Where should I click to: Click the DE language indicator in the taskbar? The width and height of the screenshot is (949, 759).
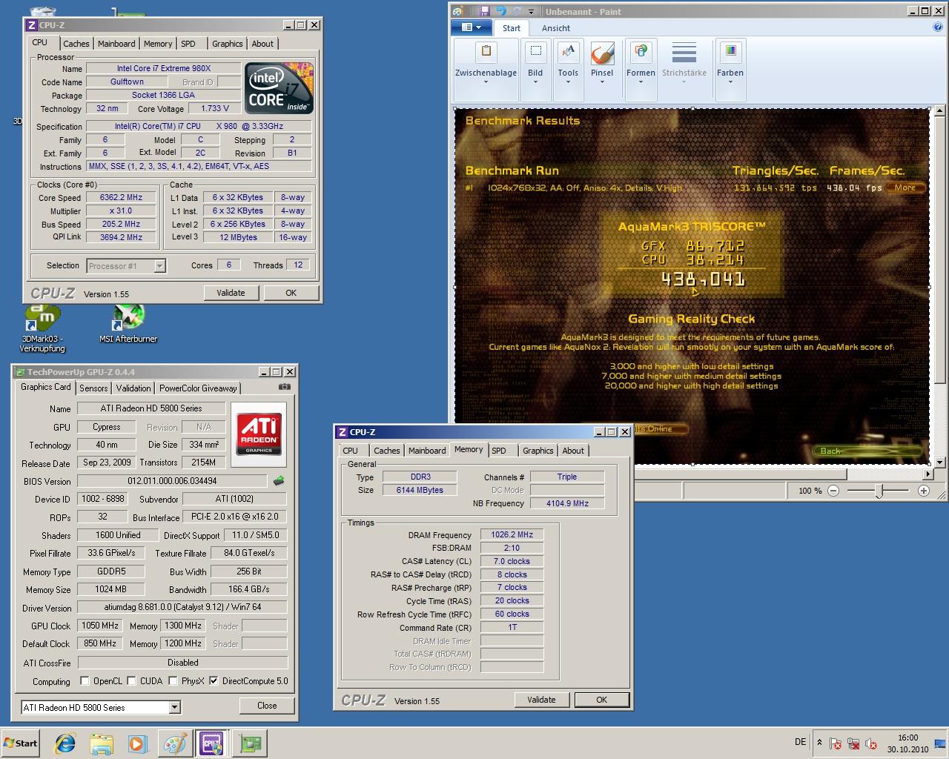point(801,742)
